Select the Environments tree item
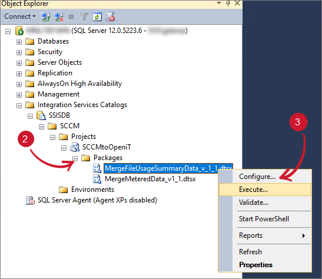322x279 pixels. tap(92, 190)
